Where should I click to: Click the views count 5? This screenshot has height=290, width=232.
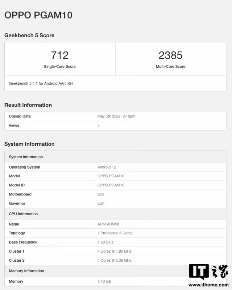coord(99,125)
